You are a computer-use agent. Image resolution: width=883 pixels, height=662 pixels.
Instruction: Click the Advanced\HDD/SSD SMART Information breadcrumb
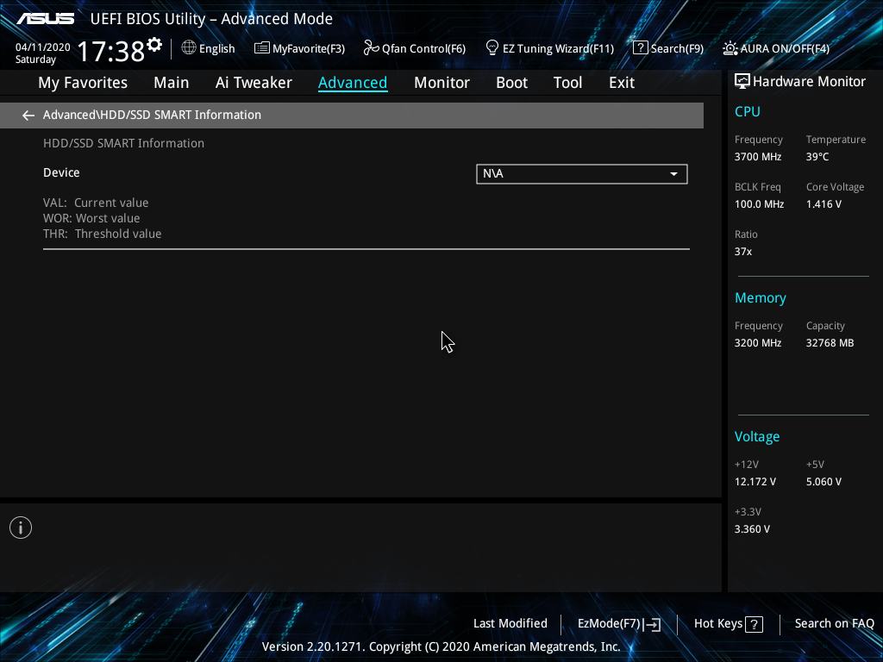tap(152, 115)
